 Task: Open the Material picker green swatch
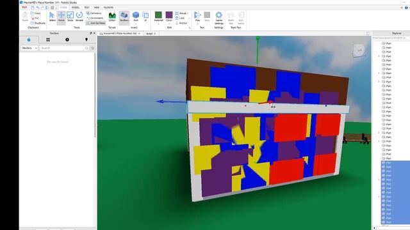pyautogui.click(x=158, y=15)
